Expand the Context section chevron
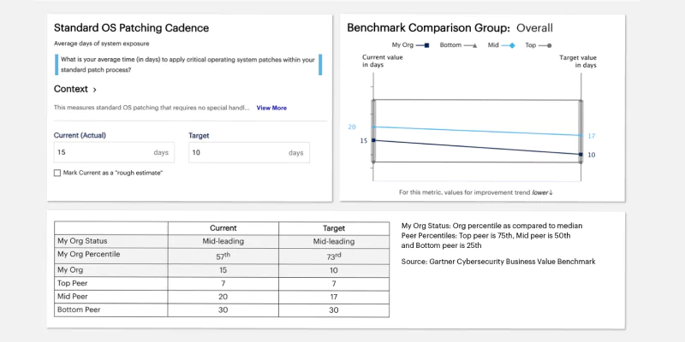The height and width of the screenshot is (342, 685). pos(94,89)
